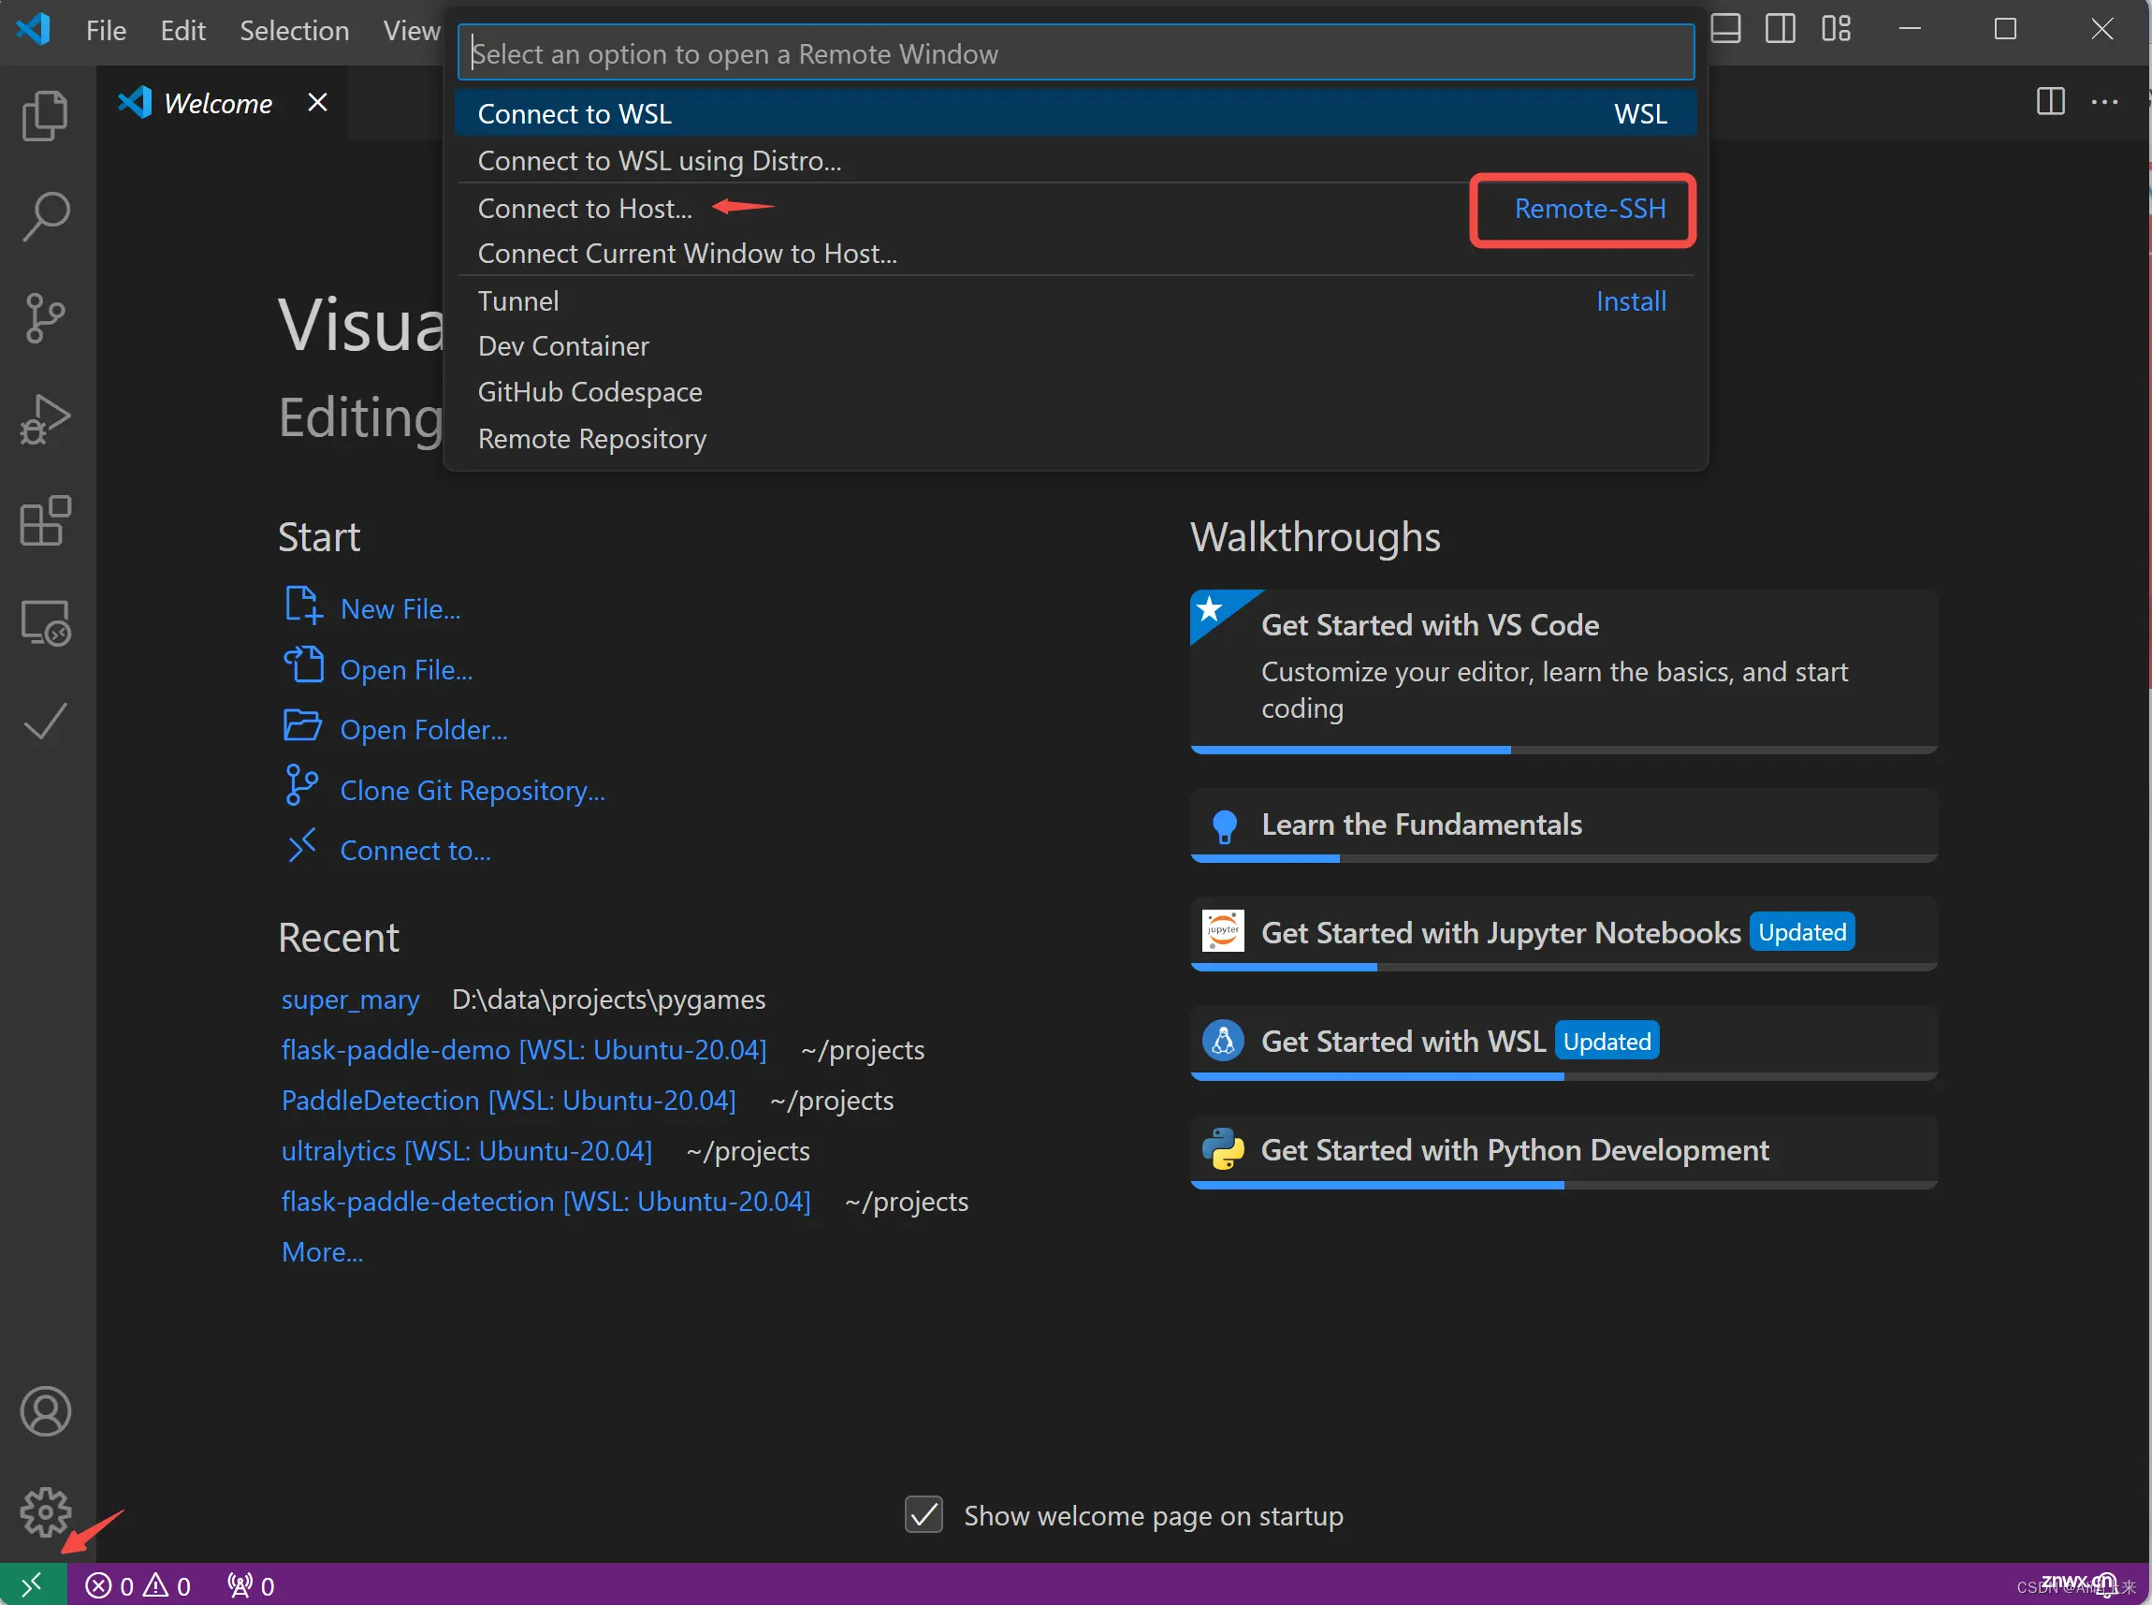
Task: Click the Clone Git Repository branch icon
Action: tap(302, 786)
